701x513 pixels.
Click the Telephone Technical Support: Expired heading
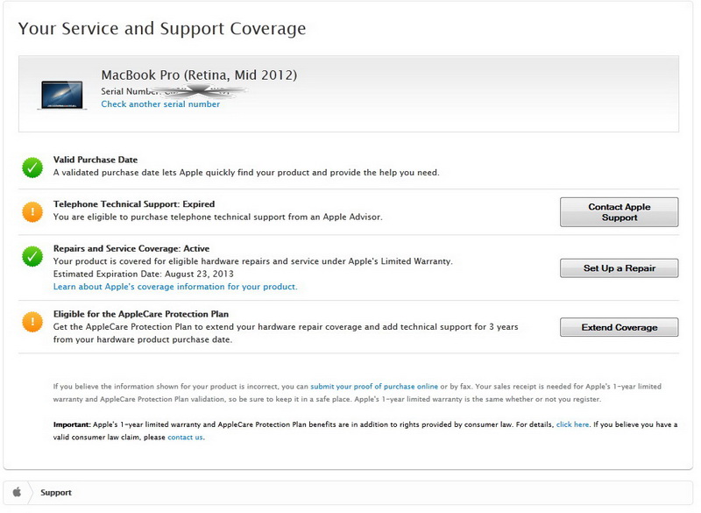pos(134,204)
